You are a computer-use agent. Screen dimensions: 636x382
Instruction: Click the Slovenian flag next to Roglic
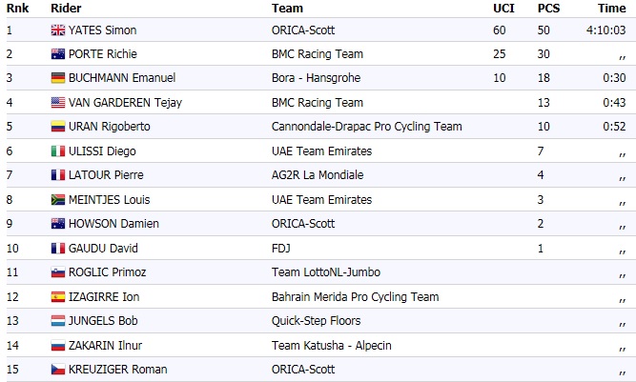point(56,272)
